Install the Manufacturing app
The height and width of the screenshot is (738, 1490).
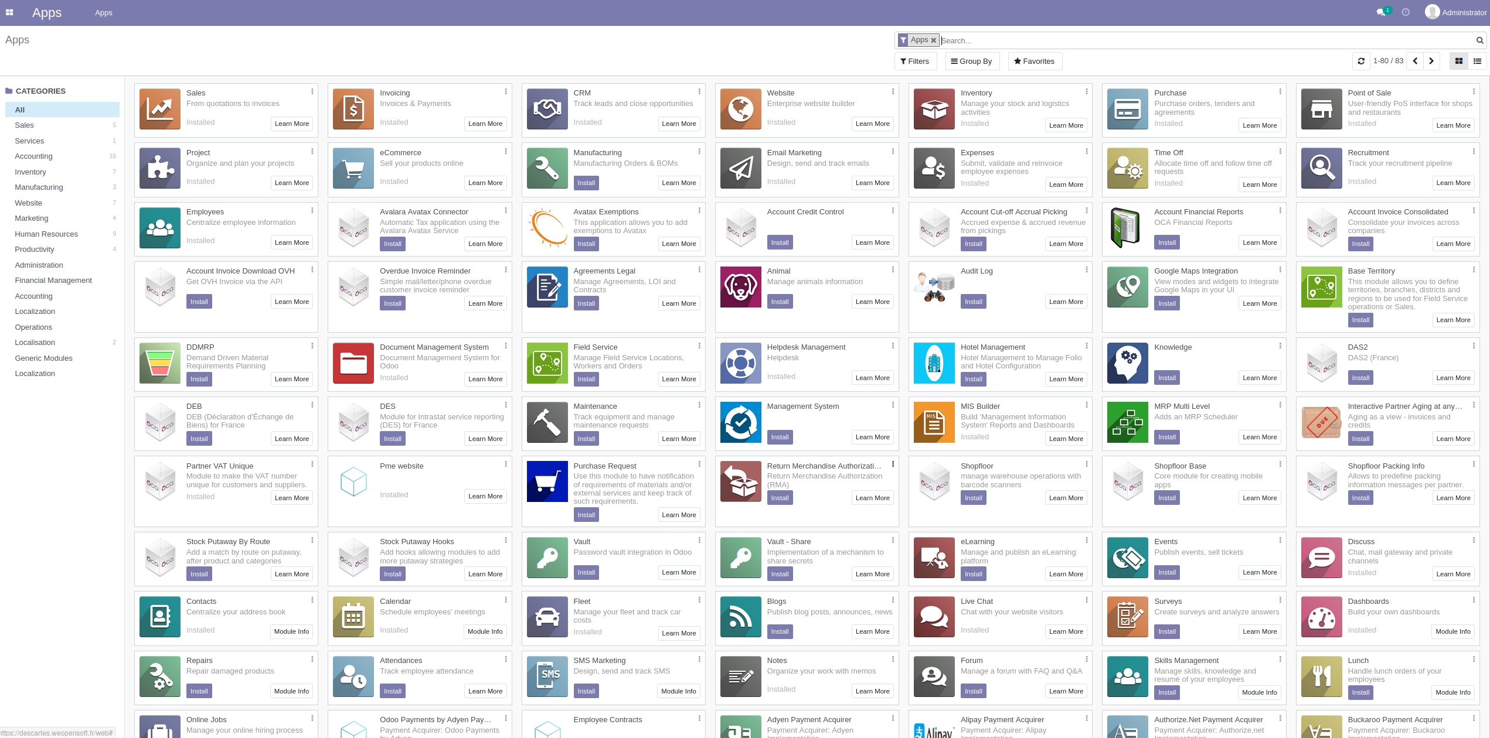point(586,183)
